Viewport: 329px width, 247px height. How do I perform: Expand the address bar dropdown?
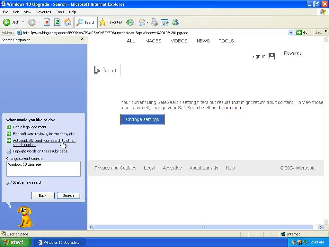pos(291,32)
